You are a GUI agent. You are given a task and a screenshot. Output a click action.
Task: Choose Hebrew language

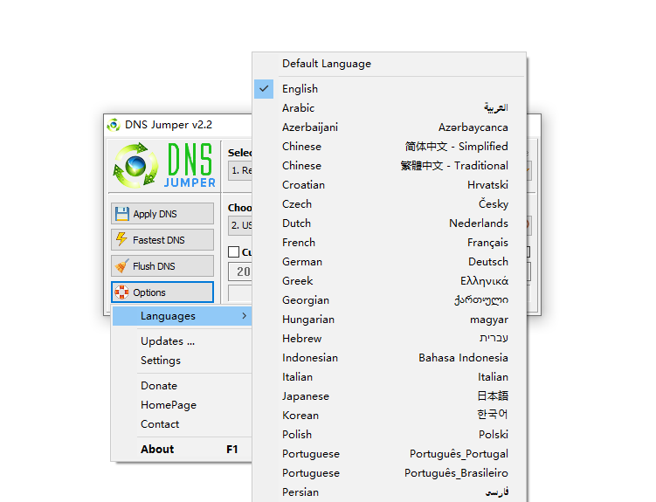389,339
